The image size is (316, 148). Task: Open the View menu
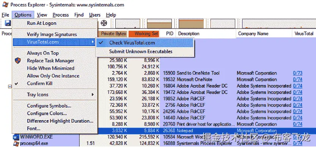[42, 15]
